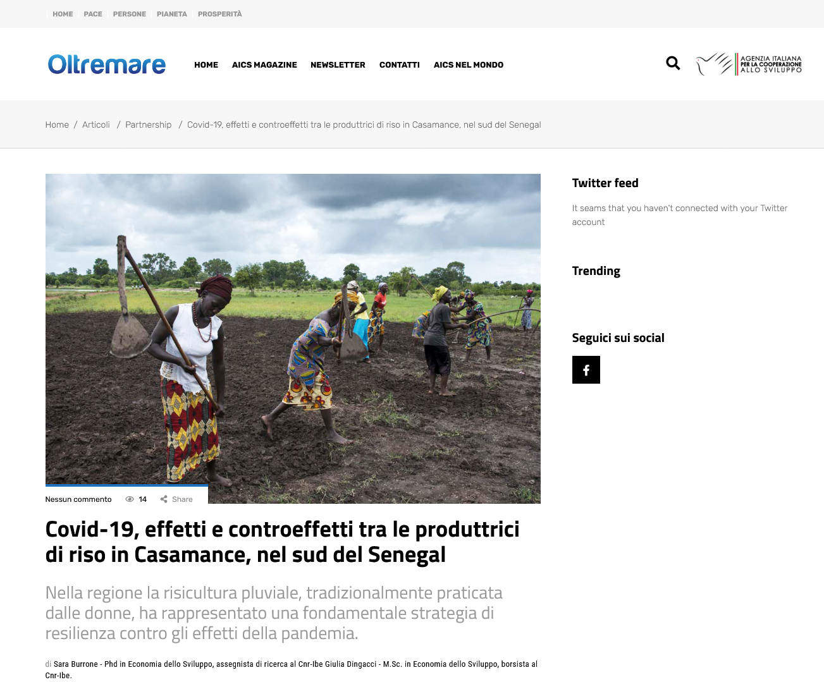
Task: Open Prosperità top bar link
Action: [x=220, y=14]
